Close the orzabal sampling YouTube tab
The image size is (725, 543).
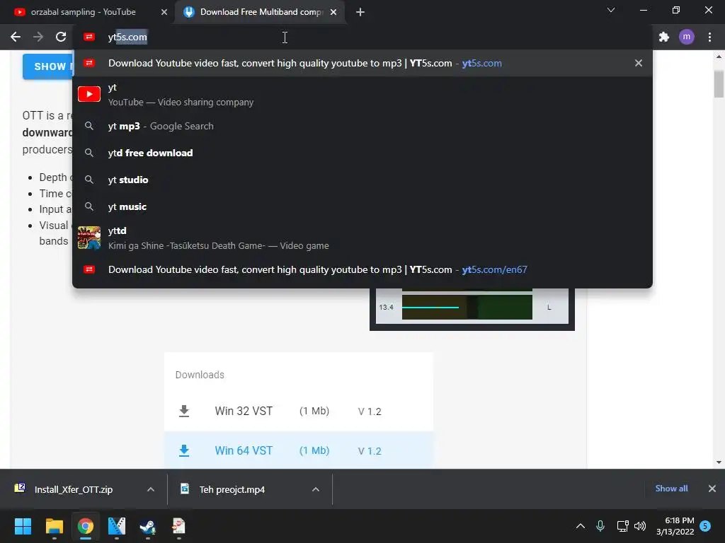coord(164,12)
